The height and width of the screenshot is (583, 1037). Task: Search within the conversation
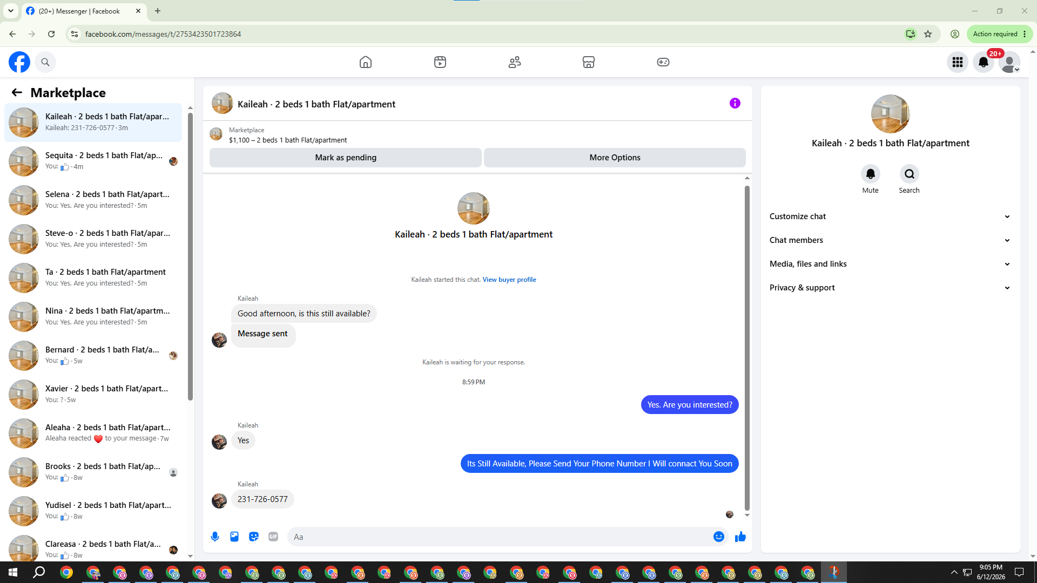910,174
